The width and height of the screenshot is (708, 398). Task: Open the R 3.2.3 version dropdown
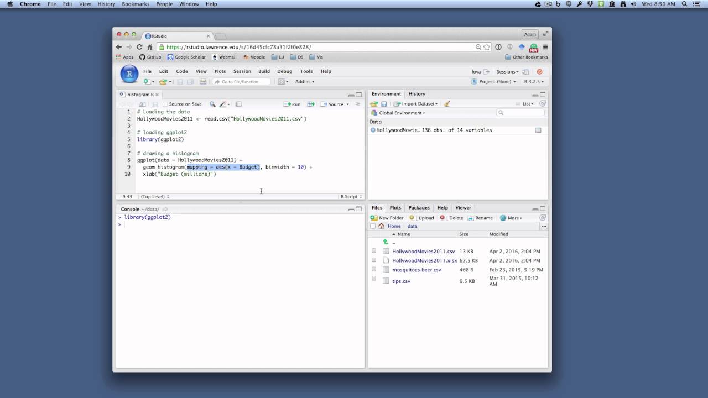535,82
